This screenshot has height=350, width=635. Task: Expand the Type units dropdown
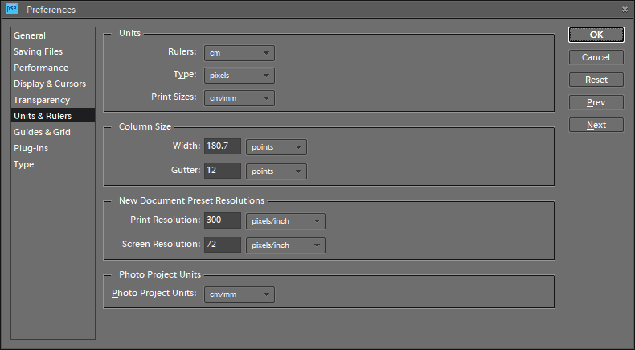(240, 76)
